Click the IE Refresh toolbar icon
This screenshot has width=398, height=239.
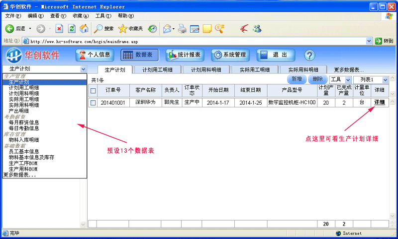point(72,29)
